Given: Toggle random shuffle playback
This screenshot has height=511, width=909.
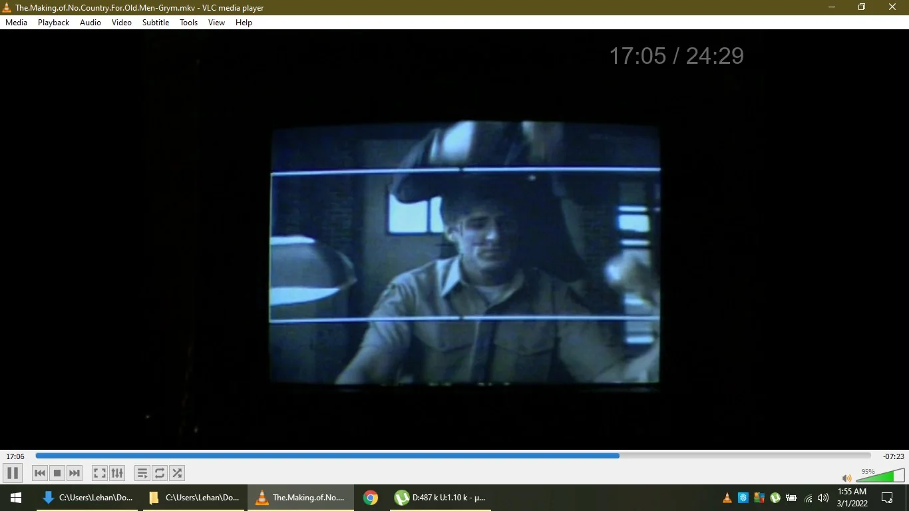Looking at the screenshot, I should pos(177,473).
